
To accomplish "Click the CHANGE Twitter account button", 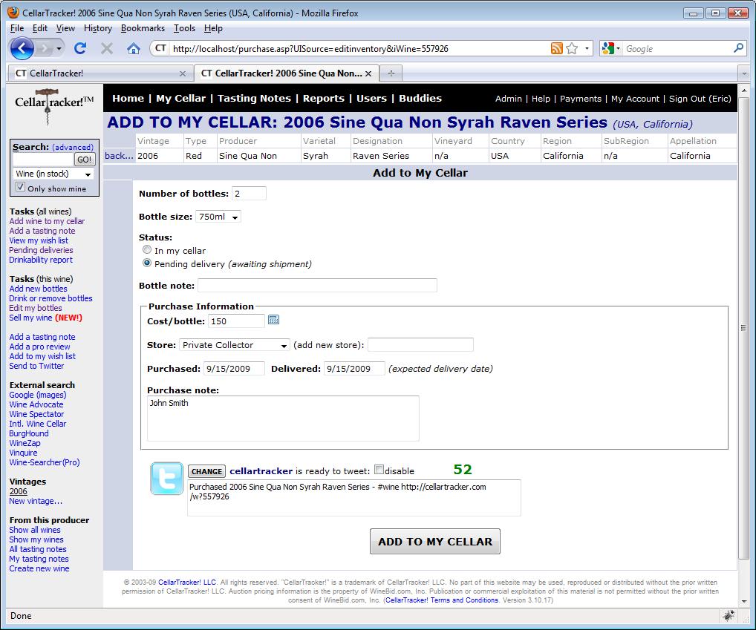I will [x=207, y=471].
